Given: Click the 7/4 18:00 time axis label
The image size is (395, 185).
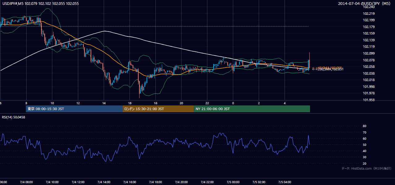Looking at the screenshot, I should (x=155, y=182).
